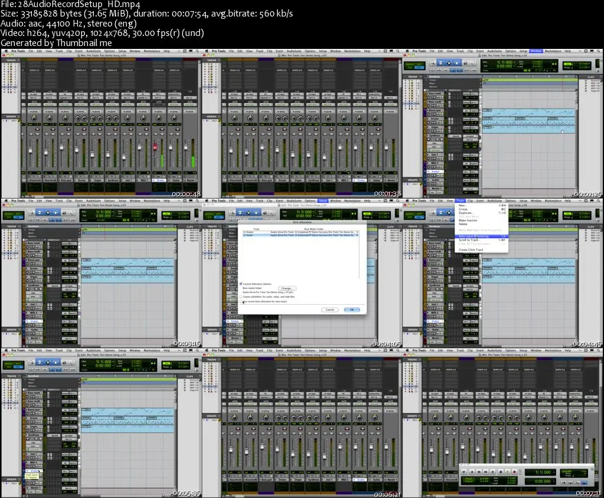Open Drums strip group selector in 00:00:48 mixer
Screen dimensions: 604x498
click(x=80, y=111)
